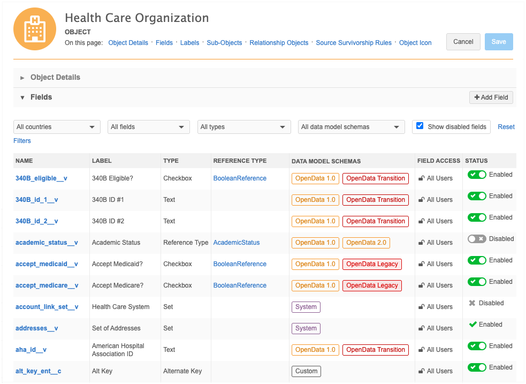Uncheck Show disabled fields checkbox
This screenshot has width=526, height=384.
420,126
